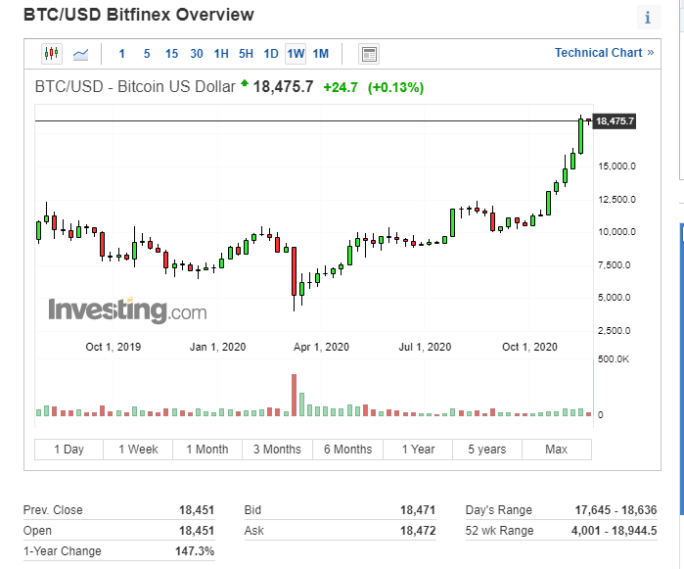This screenshot has height=569, width=684.
Task: Open the Technical Chart link
Action: coord(604,53)
